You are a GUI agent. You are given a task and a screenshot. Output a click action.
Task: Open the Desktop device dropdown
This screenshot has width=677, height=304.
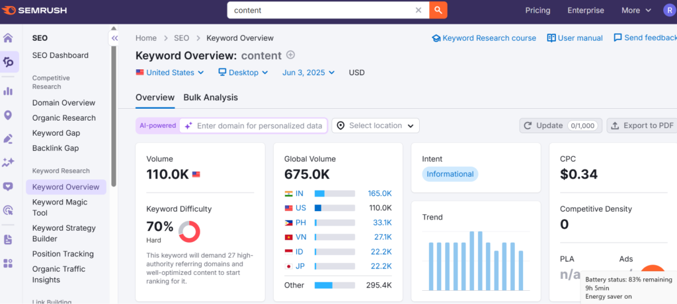pos(243,73)
